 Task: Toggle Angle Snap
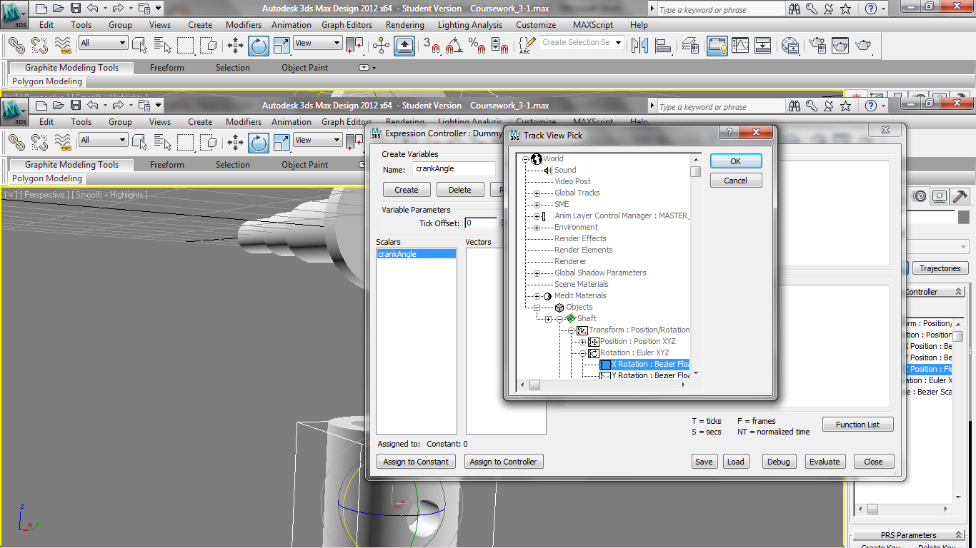[x=454, y=46]
